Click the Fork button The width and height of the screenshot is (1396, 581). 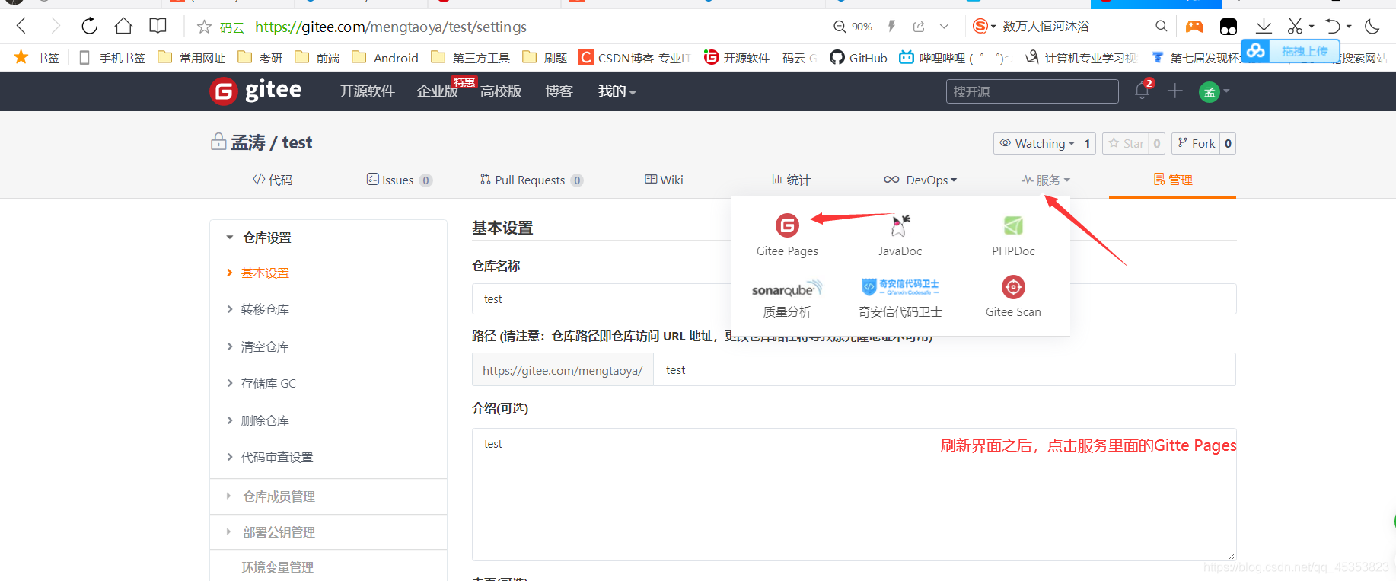coord(1196,143)
